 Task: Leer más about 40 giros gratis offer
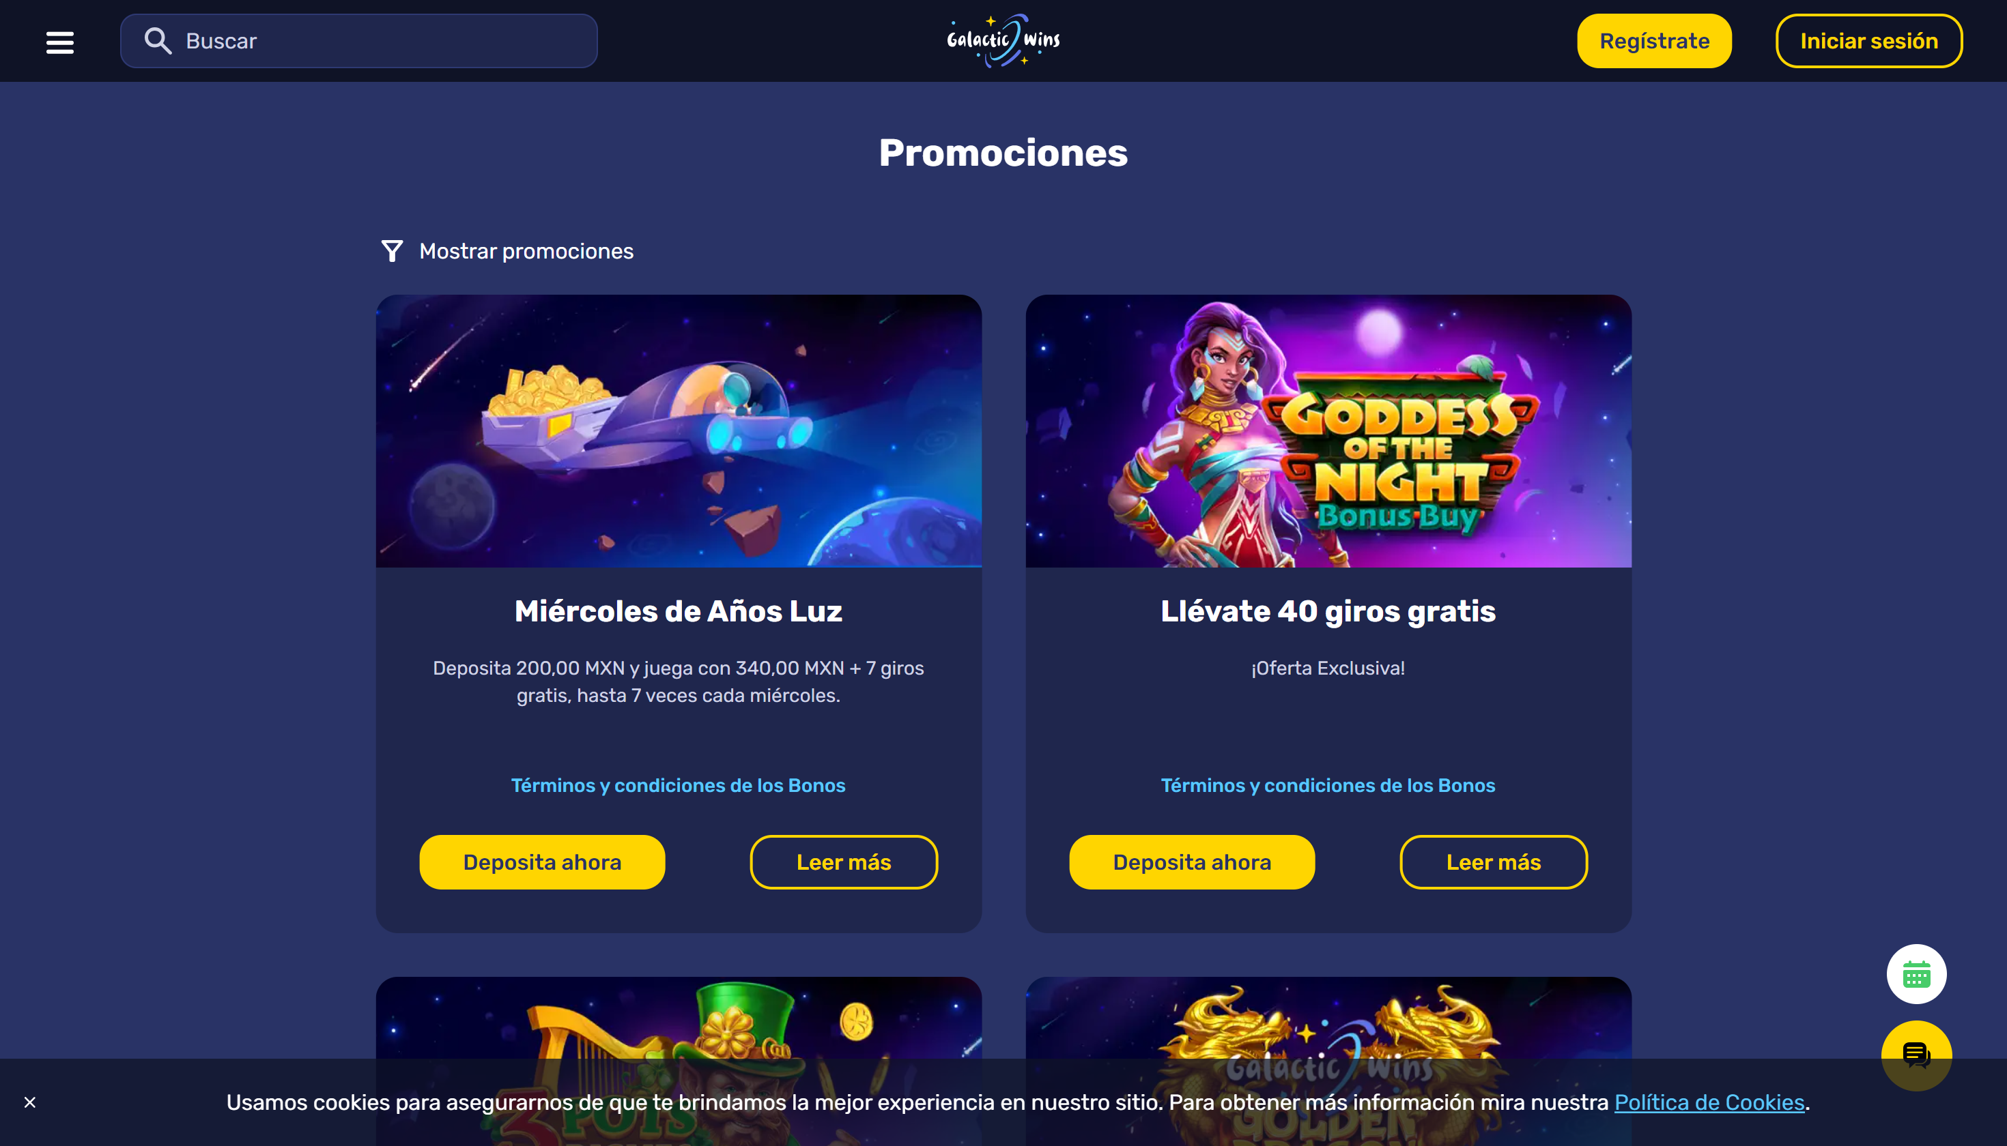pyautogui.click(x=1494, y=862)
